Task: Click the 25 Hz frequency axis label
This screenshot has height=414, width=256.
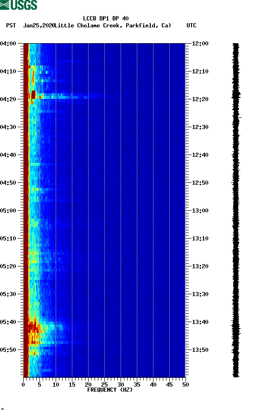Action: pyautogui.click(x=104, y=385)
